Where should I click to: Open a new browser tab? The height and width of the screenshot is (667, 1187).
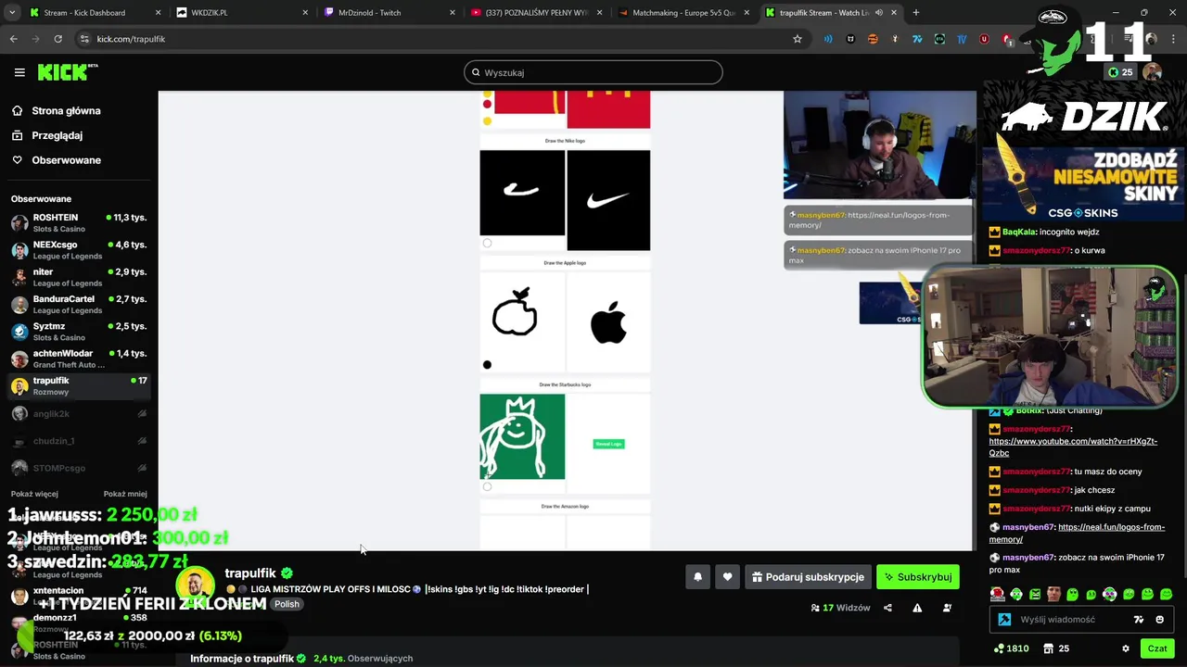[x=915, y=13]
